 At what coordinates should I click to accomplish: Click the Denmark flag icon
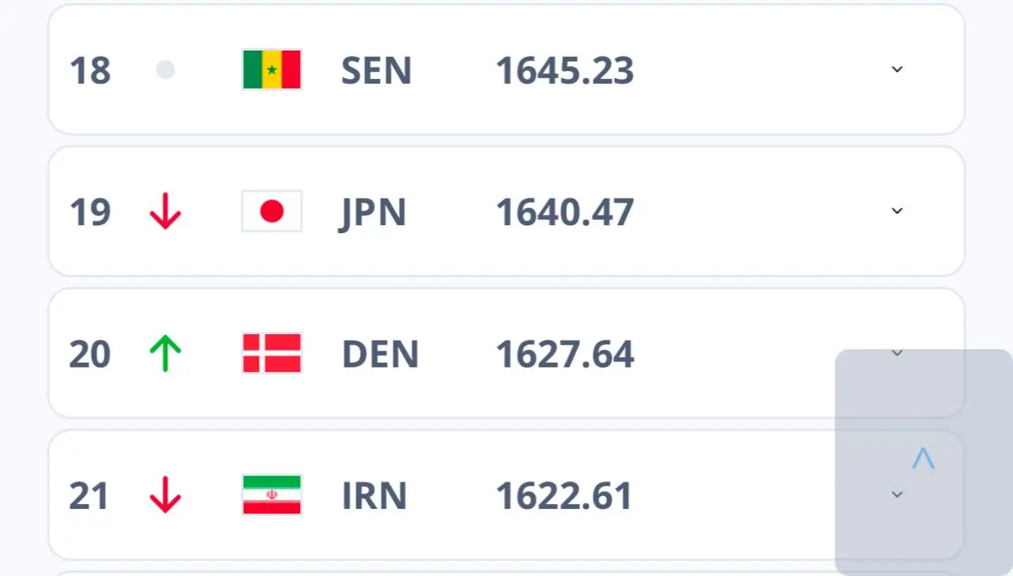click(271, 353)
